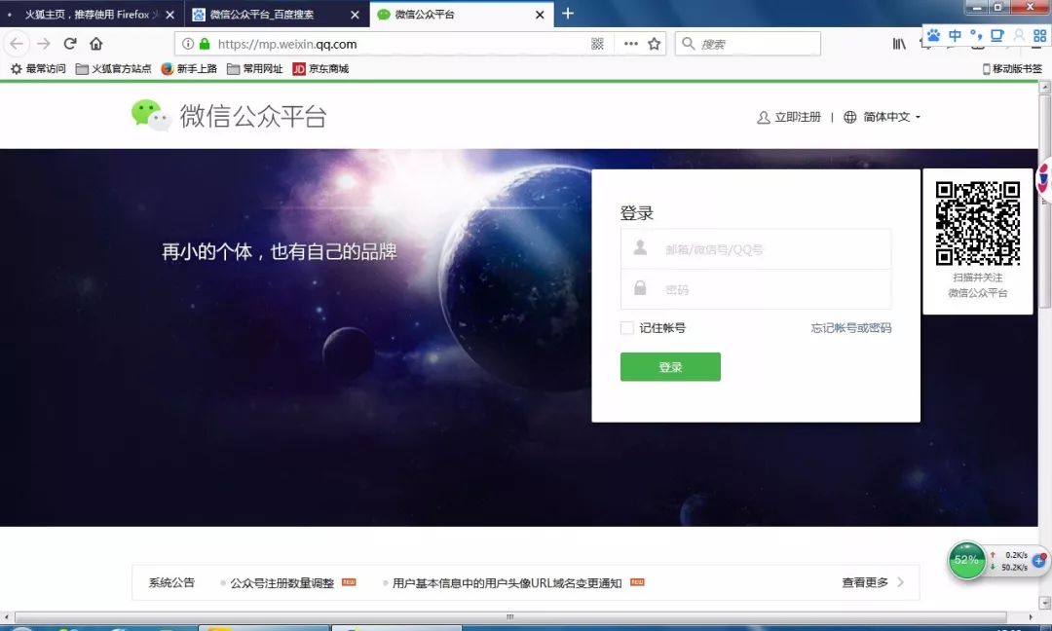Open most visited 最常访问 gear bookmark
This screenshot has height=631, width=1052.
38,68
